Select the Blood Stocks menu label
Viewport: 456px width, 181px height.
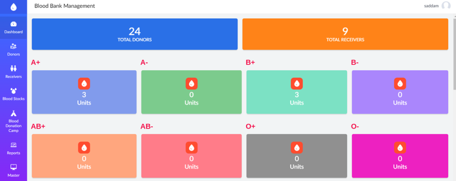click(x=13, y=99)
